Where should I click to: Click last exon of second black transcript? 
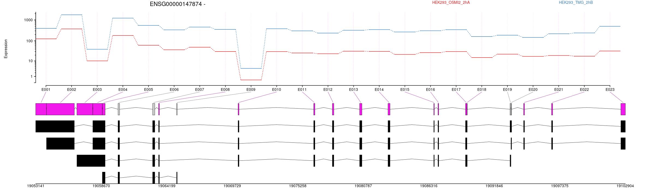click(x=623, y=144)
